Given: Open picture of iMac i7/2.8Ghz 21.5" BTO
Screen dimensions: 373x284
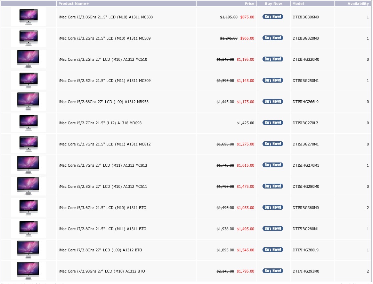Looking at the screenshot, I should (x=28, y=228).
